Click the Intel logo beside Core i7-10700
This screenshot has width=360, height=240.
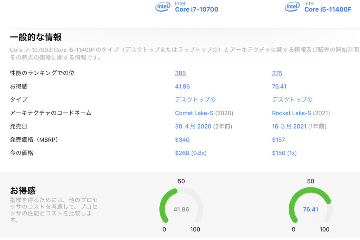[163, 7]
